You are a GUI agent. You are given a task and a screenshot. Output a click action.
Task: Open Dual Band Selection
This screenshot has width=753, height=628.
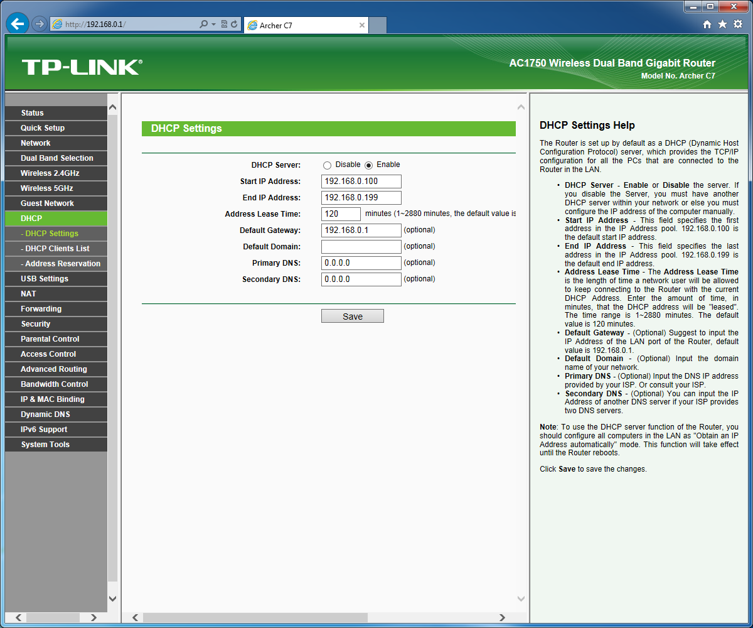[56, 158]
